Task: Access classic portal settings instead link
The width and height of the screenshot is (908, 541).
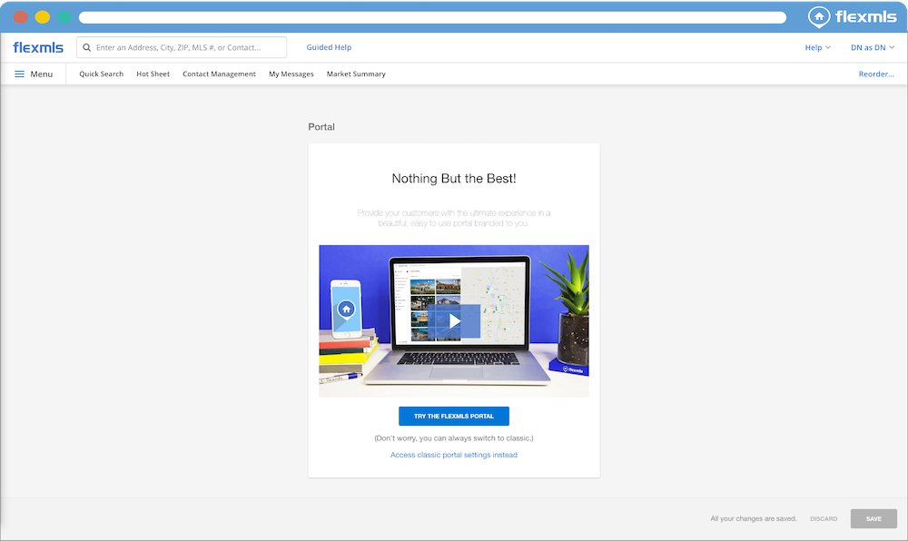Action: pos(453,455)
